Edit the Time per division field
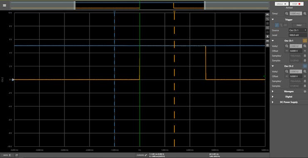308x158 pixels. click(x=296, y=14)
